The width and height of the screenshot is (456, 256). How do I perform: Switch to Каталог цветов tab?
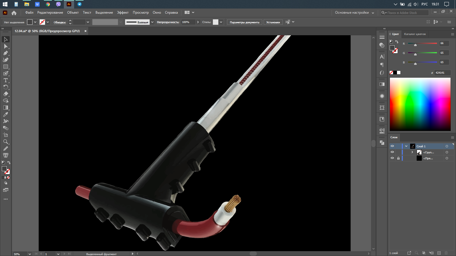click(415, 34)
